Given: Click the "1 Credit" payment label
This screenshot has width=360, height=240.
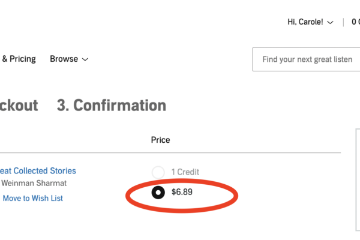Looking at the screenshot, I should [185, 173].
